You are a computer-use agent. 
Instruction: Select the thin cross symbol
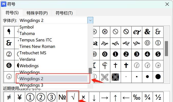click(115, 66)
